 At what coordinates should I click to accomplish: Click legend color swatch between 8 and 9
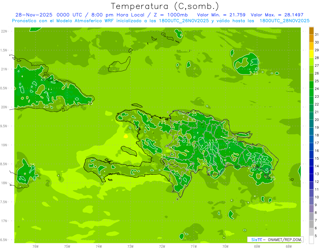[311, 209]
